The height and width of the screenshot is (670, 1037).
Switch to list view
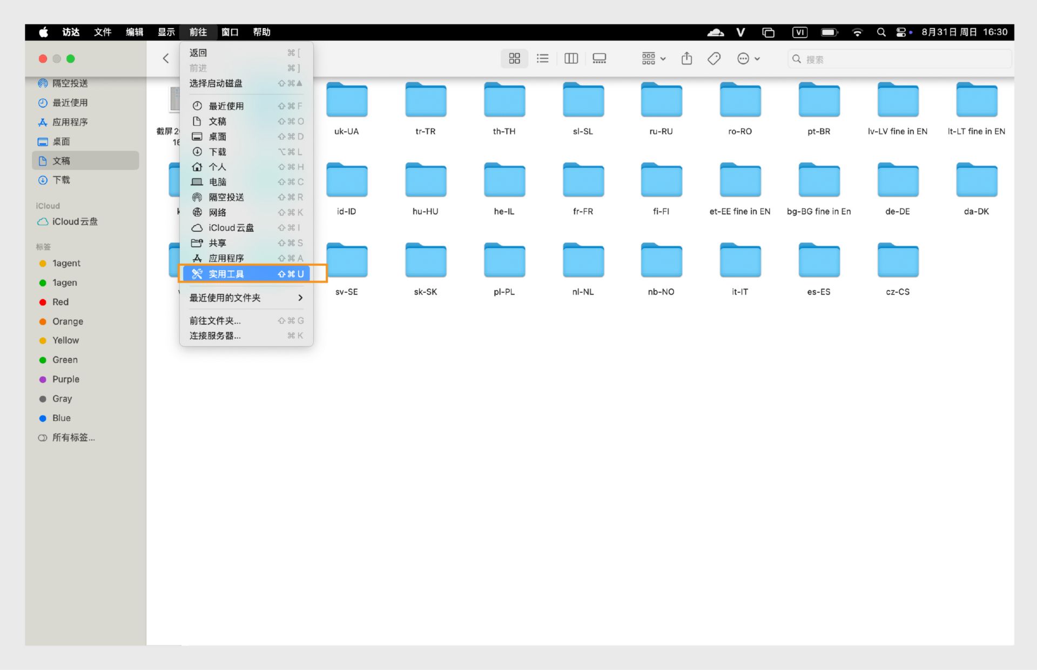[x=542, y=58]
